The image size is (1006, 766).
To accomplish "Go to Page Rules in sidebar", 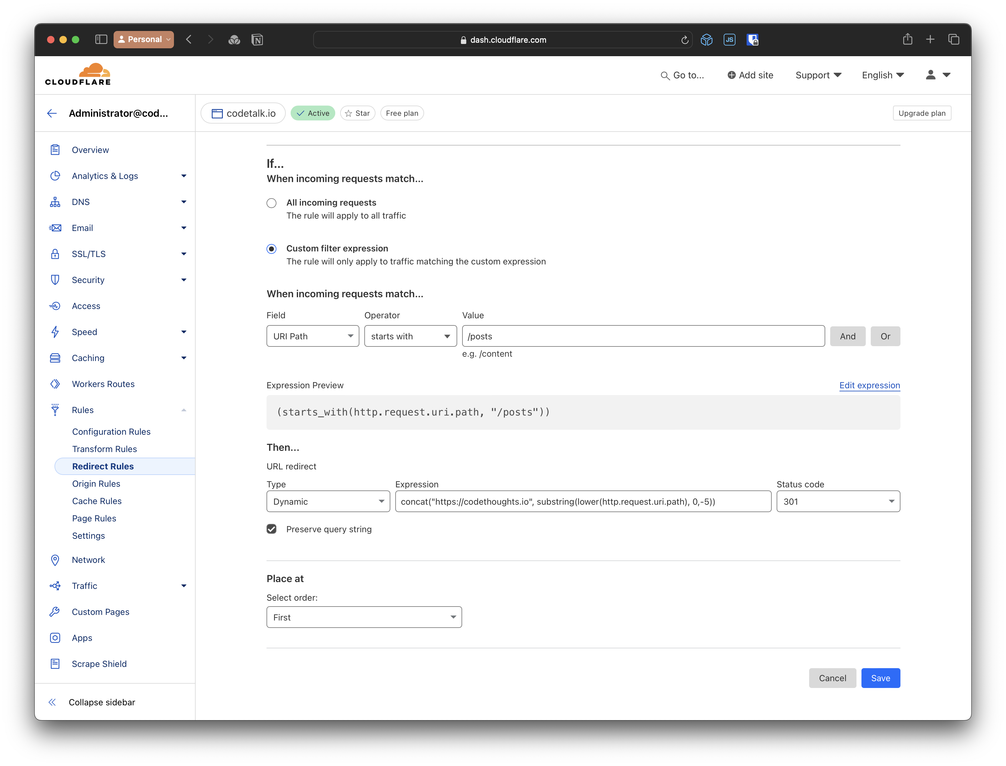I will point(94,518).
